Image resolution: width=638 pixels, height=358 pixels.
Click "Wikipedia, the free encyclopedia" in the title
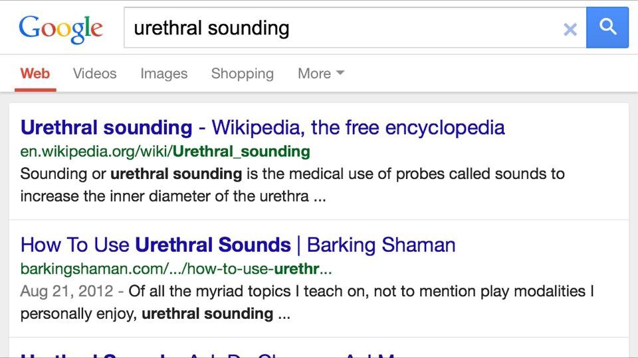coord(358,127)
